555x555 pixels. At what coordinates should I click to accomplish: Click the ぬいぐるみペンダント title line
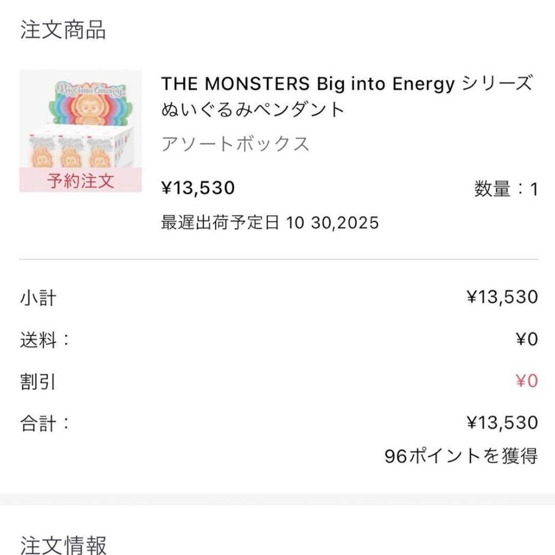(252, 109)
